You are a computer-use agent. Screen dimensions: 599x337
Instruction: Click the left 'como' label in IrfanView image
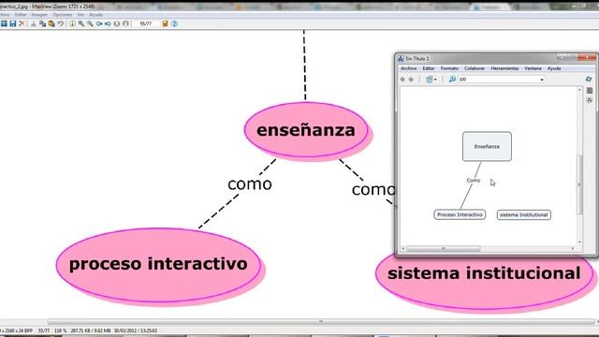pyautogui.click(x=250, y=184)
